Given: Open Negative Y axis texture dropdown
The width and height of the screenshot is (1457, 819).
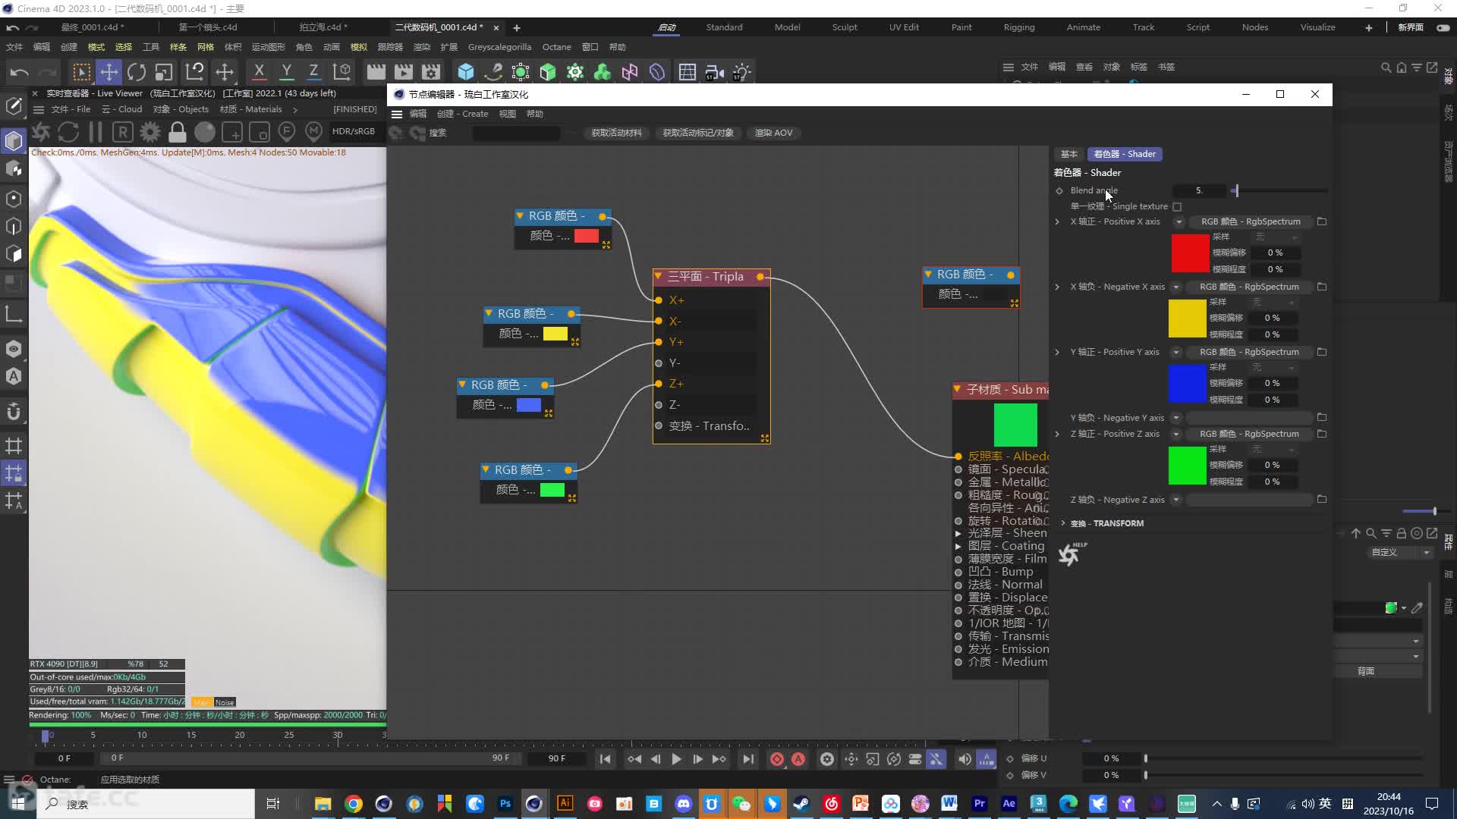Looking at the screenshot, I should 1176,418.
